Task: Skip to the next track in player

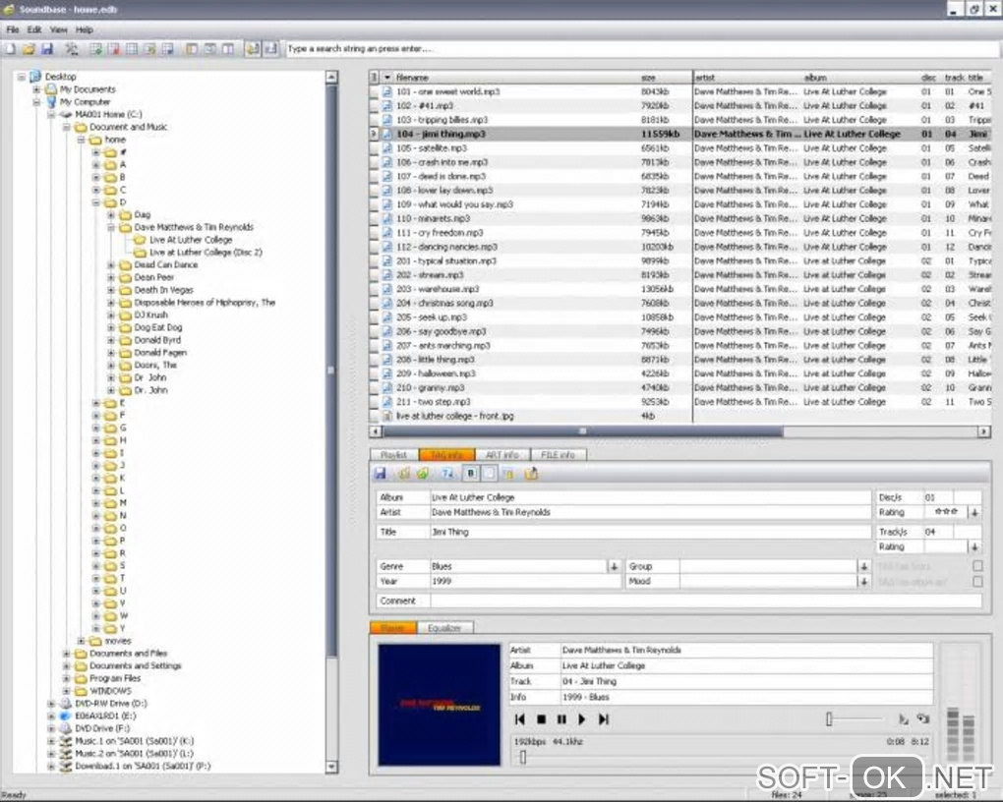Action: point(604,719)
